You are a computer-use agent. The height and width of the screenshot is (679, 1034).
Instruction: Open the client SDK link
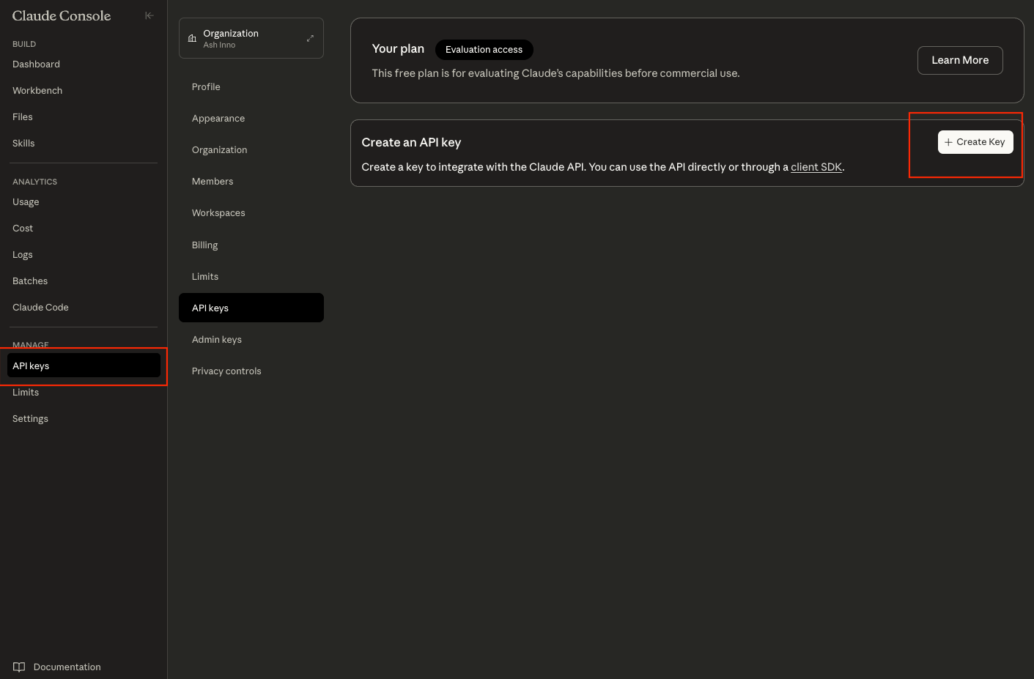[x=816, y=167]
